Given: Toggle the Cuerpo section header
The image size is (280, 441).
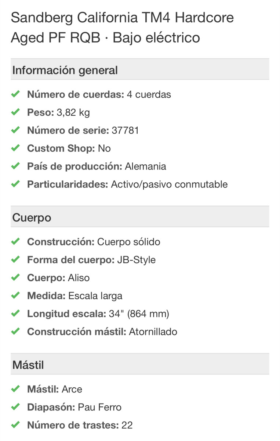Looking at the screenshot, I should click(140, 218).
